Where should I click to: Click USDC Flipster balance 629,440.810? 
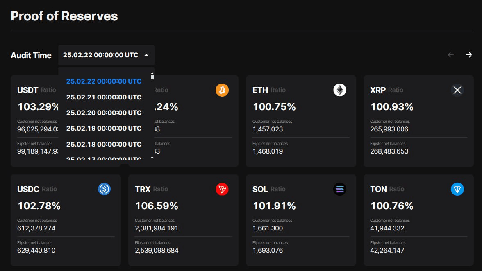tap(36, 251)
